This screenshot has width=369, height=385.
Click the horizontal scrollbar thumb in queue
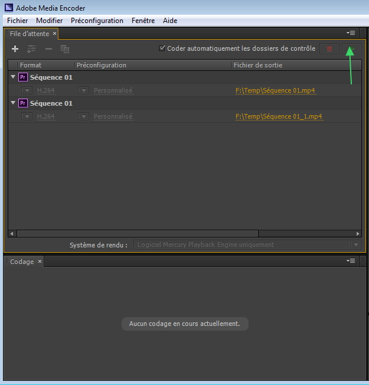138,233
